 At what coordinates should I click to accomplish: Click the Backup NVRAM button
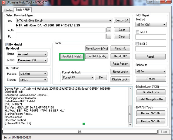(x=151, y=113)
